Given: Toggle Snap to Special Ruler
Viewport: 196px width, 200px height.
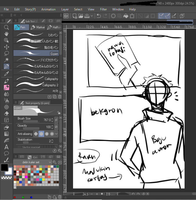Looking at the screenshot, I should point(167,16).
